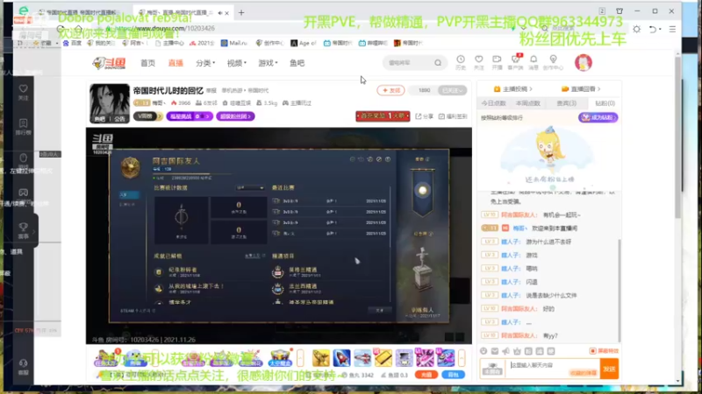Screen dimensions: 702x394
Task: Open the Mail.ru bookmark
Action: (234, 43)
